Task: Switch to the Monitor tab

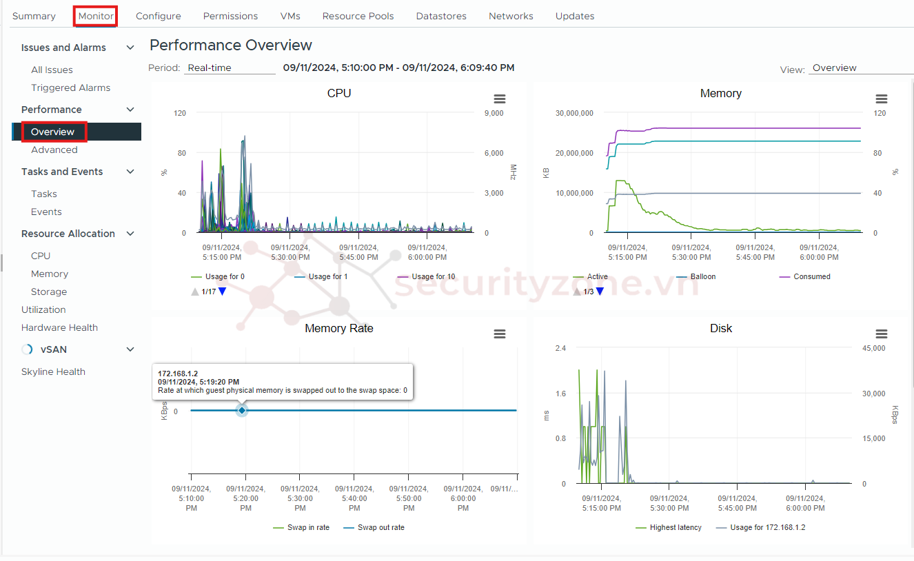Action: (x=96, y=16)
